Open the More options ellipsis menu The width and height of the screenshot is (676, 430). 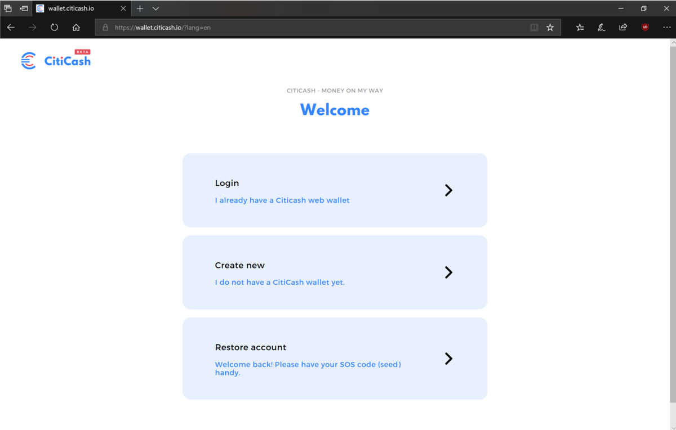click(666, 26)
